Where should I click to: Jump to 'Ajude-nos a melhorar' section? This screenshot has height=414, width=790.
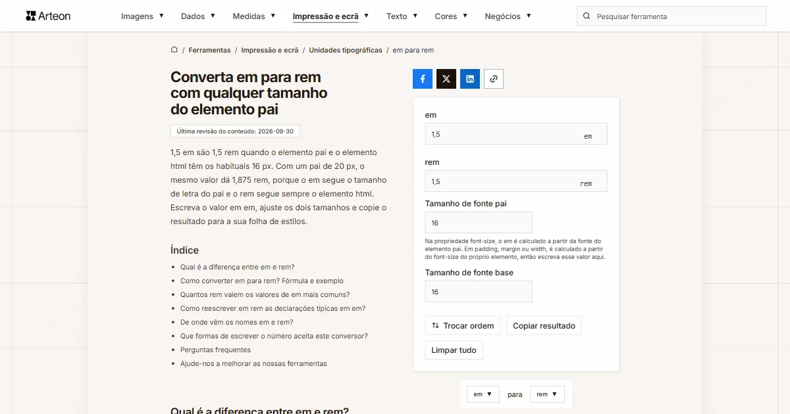(253, 363)
